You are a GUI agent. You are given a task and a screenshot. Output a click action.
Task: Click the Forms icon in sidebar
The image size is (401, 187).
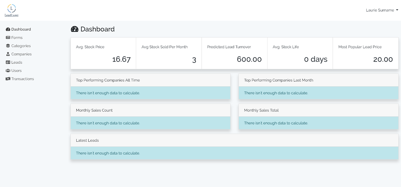click(x=8, y=38)
